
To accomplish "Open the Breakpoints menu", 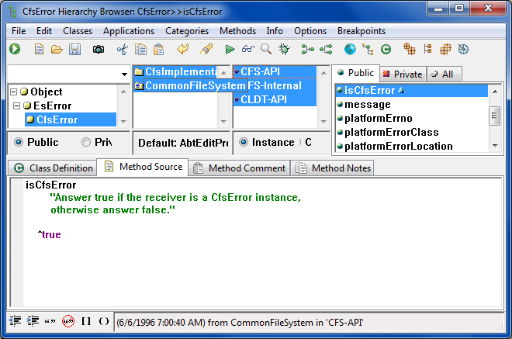I will 361,31.
